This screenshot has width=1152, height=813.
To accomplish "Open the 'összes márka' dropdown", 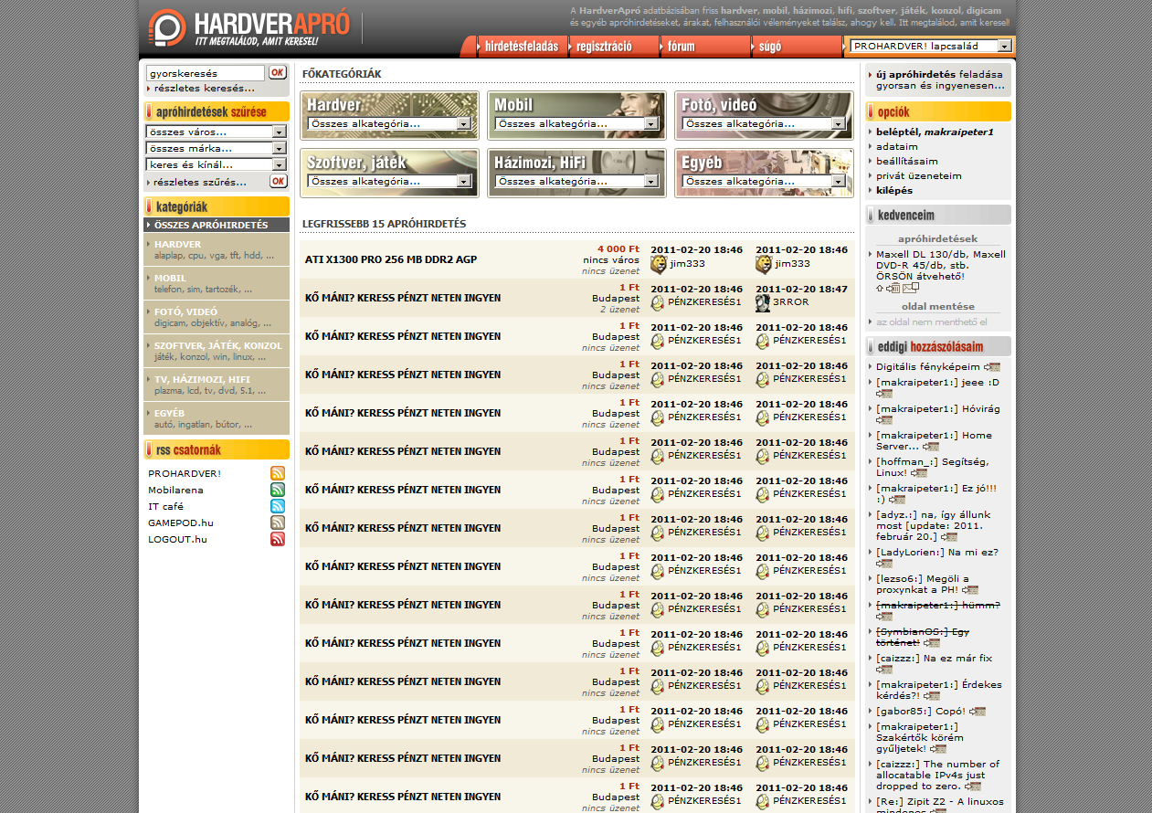I will [217, 148].
